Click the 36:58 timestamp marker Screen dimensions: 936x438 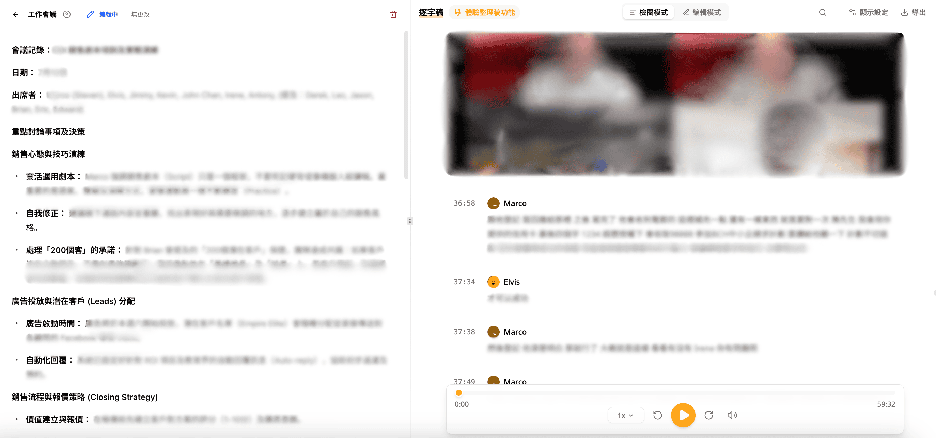click(464, 203)
